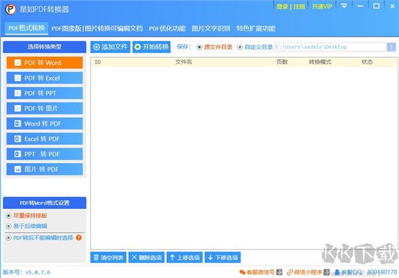Switch to 图片文字识别 tab
Screen dimensions: 399x278
[211, 29]
